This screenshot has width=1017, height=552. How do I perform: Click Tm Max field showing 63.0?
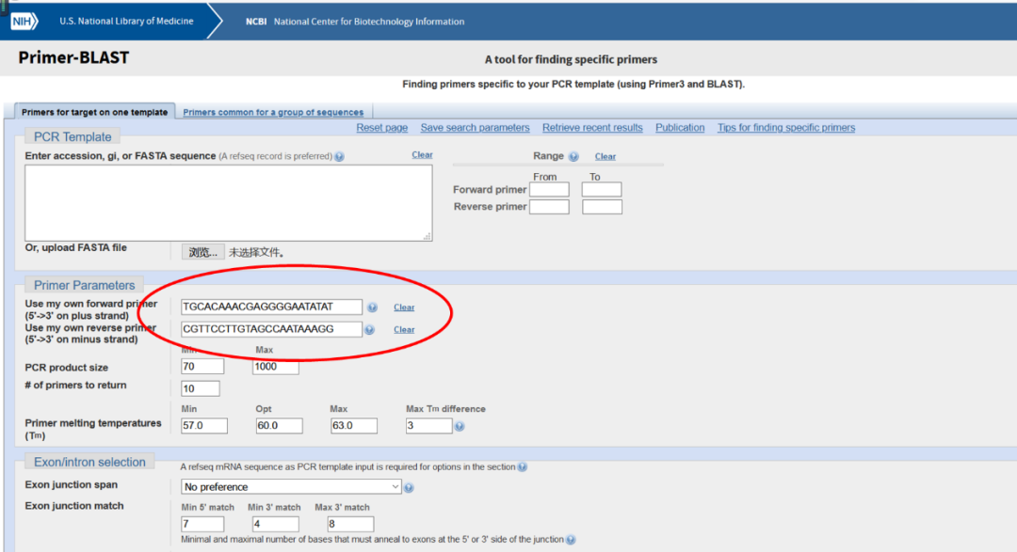(x=354, y=426)
